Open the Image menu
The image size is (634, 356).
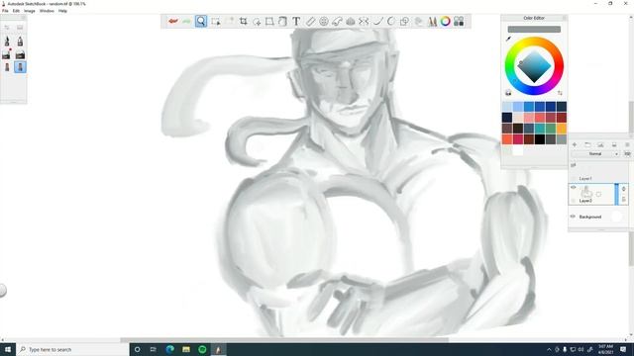(x=29, y=11)
